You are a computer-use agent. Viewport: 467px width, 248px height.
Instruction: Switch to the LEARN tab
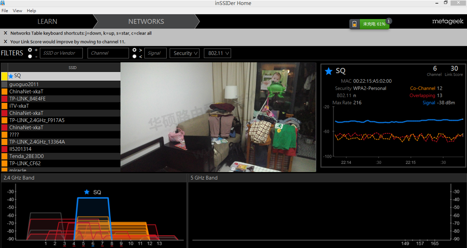[x=47, y=21]
